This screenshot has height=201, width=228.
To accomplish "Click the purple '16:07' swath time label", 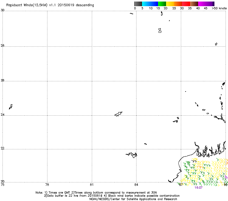I will coord(198,188).
